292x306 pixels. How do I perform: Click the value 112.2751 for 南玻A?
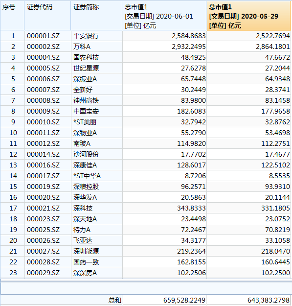249,143
